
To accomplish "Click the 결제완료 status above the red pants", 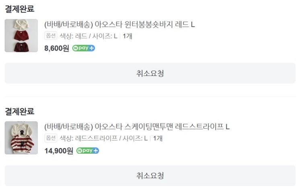I will point(19,8).
